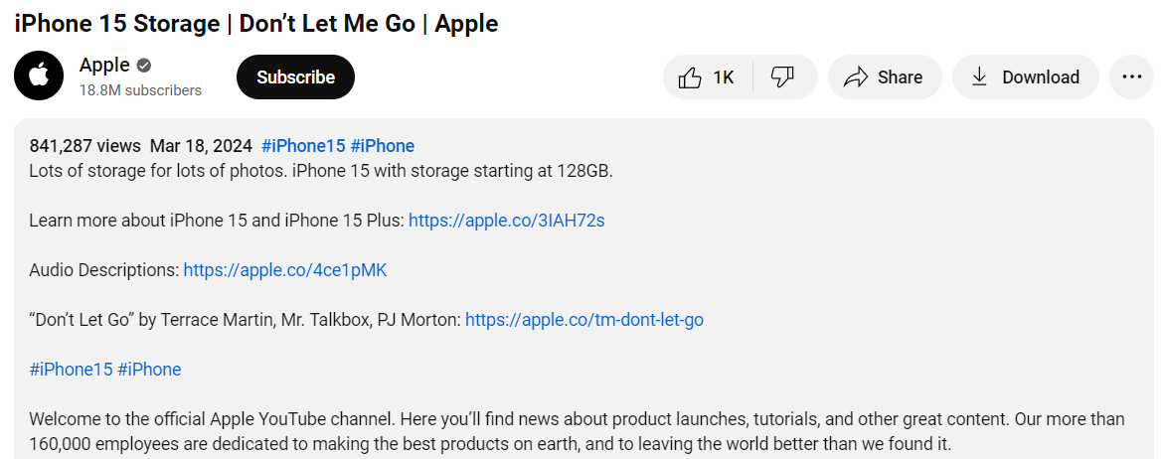Viewport: 1163px width, 459px height.
Task: Open the Audio Descriptions apple.co/4ce1pMK link
Action: click(285, 270)
